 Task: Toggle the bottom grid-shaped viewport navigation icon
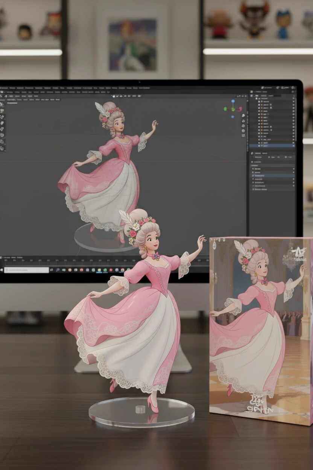(x=243, y=136)
